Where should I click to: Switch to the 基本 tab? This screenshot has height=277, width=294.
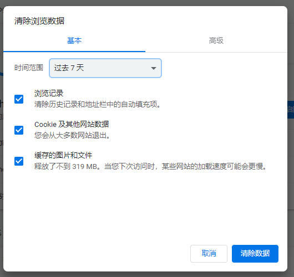(74, 40)
